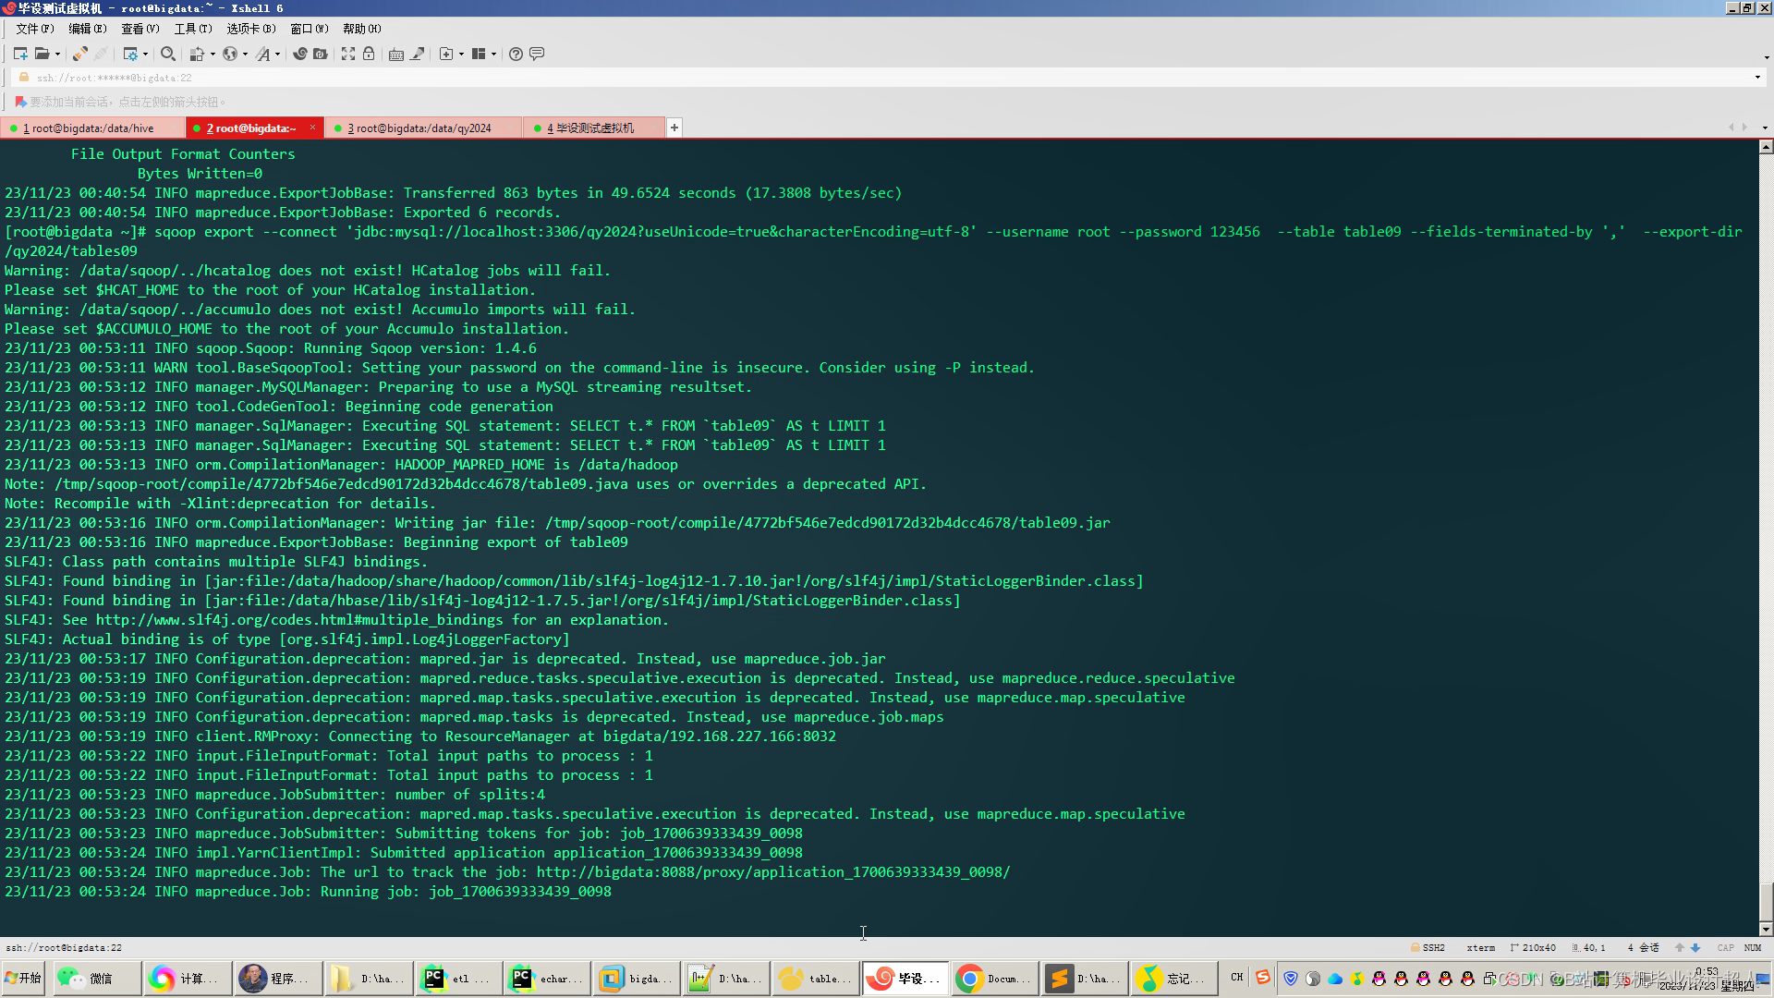Click the new session icon in the toolbar
1774x998 pixels.
pos(19,54)
